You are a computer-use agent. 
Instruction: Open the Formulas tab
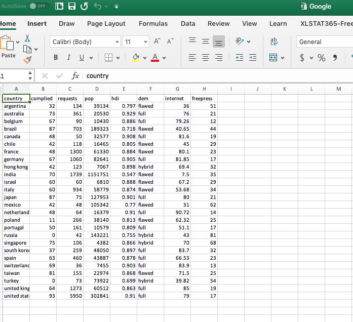tap(153, 24)
